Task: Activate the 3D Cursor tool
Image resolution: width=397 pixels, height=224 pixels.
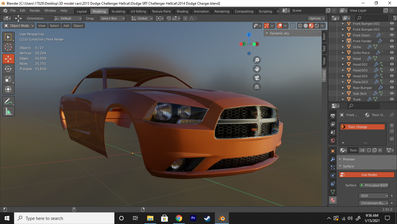Action: (x=8, y=47)
